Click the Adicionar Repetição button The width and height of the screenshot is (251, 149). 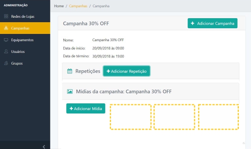pyautogui.click(x=126, y=71)
